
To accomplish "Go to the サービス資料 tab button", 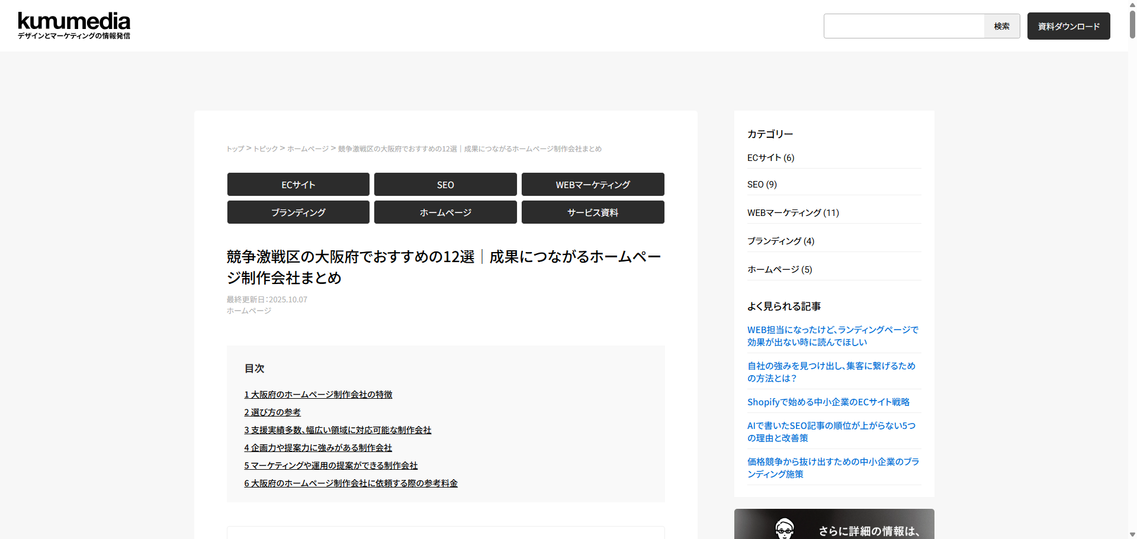I will tap(592, 212).
